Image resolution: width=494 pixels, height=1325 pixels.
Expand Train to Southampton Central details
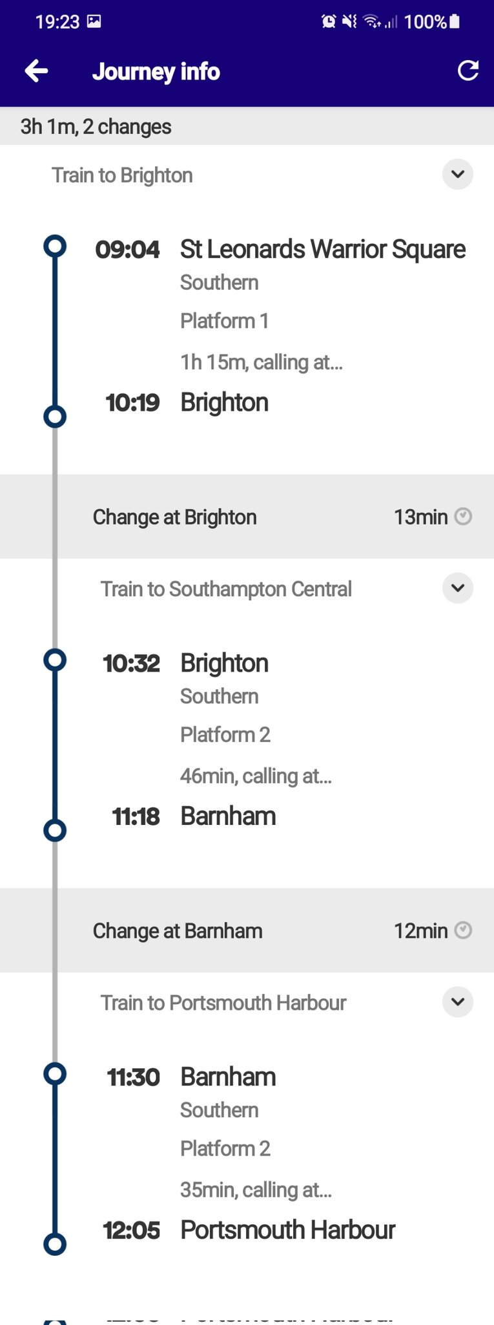click(457, 589)
